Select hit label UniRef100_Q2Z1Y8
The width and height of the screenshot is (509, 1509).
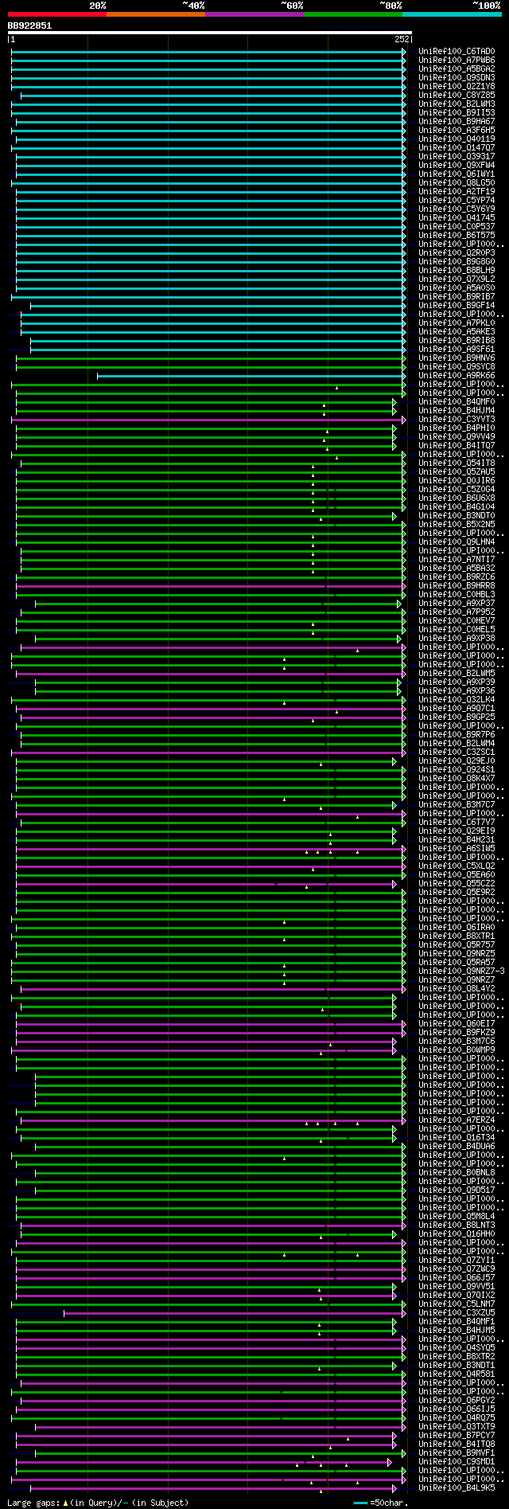pyautogui.click(x=457, y=87)
